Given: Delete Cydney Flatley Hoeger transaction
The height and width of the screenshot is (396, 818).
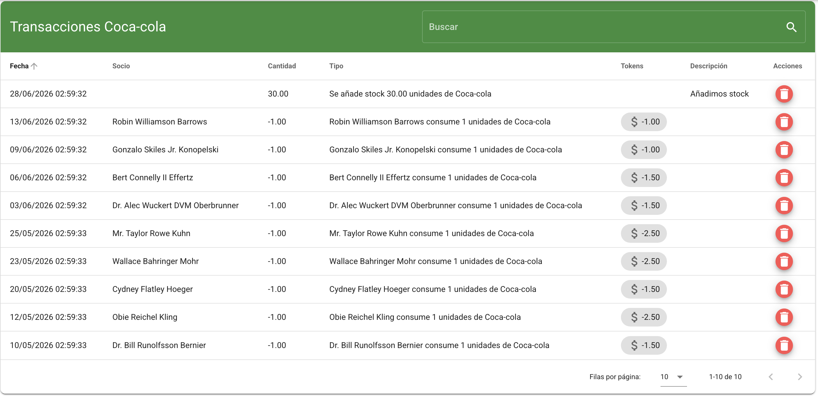Looking at the screenshot, I should click(x=784, y=289).
